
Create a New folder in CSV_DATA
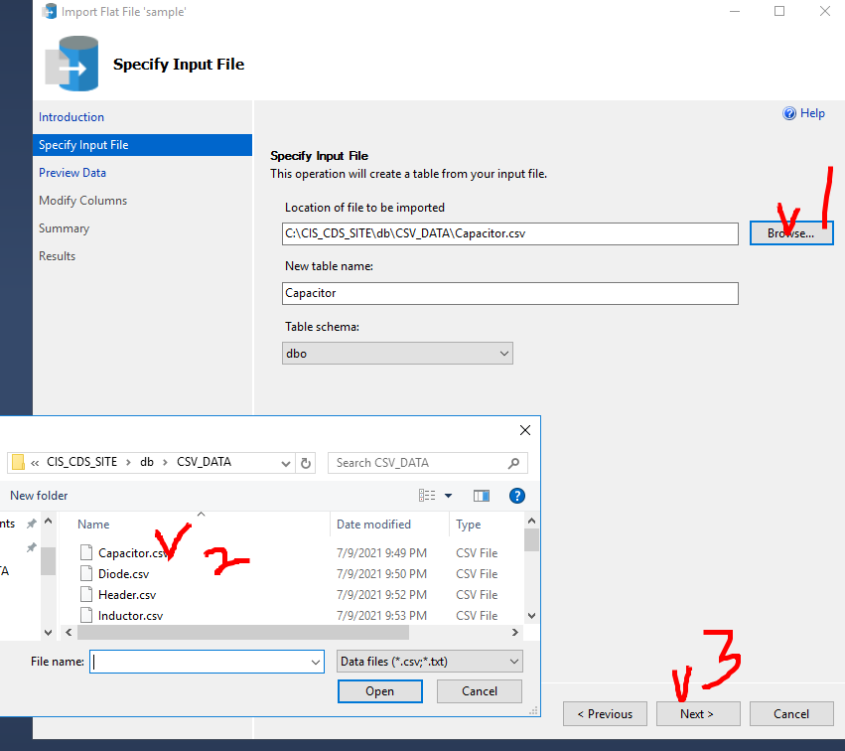[39, 496]
